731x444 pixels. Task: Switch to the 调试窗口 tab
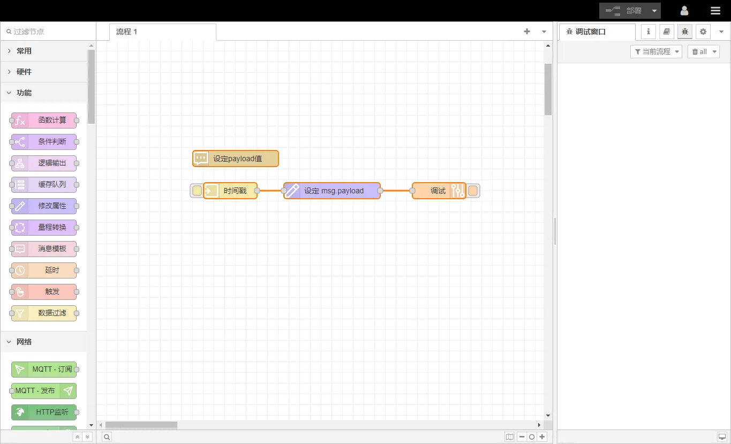click(590, 32)
